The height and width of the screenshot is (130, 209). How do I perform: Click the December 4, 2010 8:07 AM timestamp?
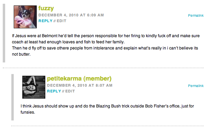pyautogui.click(x=80, y=85)
